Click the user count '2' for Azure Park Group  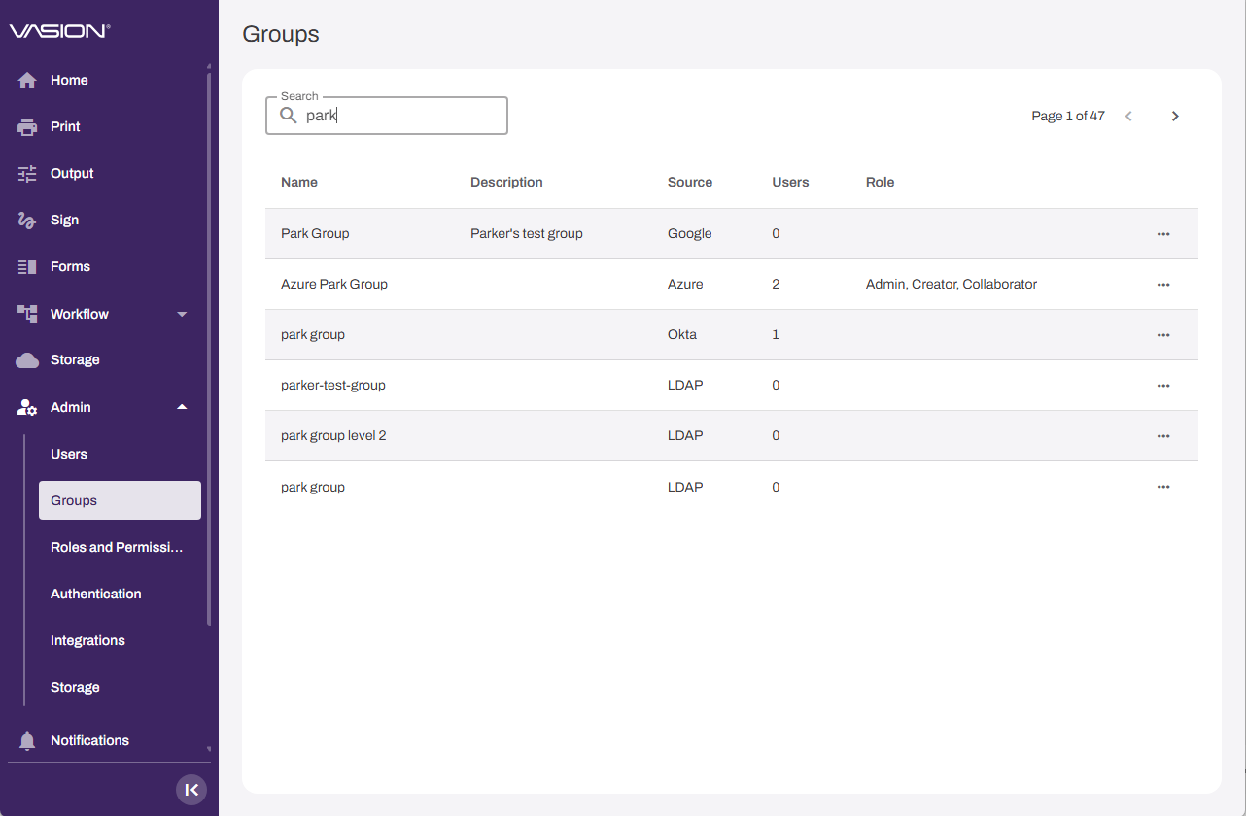pyautogui.click(x=776, y=285)
